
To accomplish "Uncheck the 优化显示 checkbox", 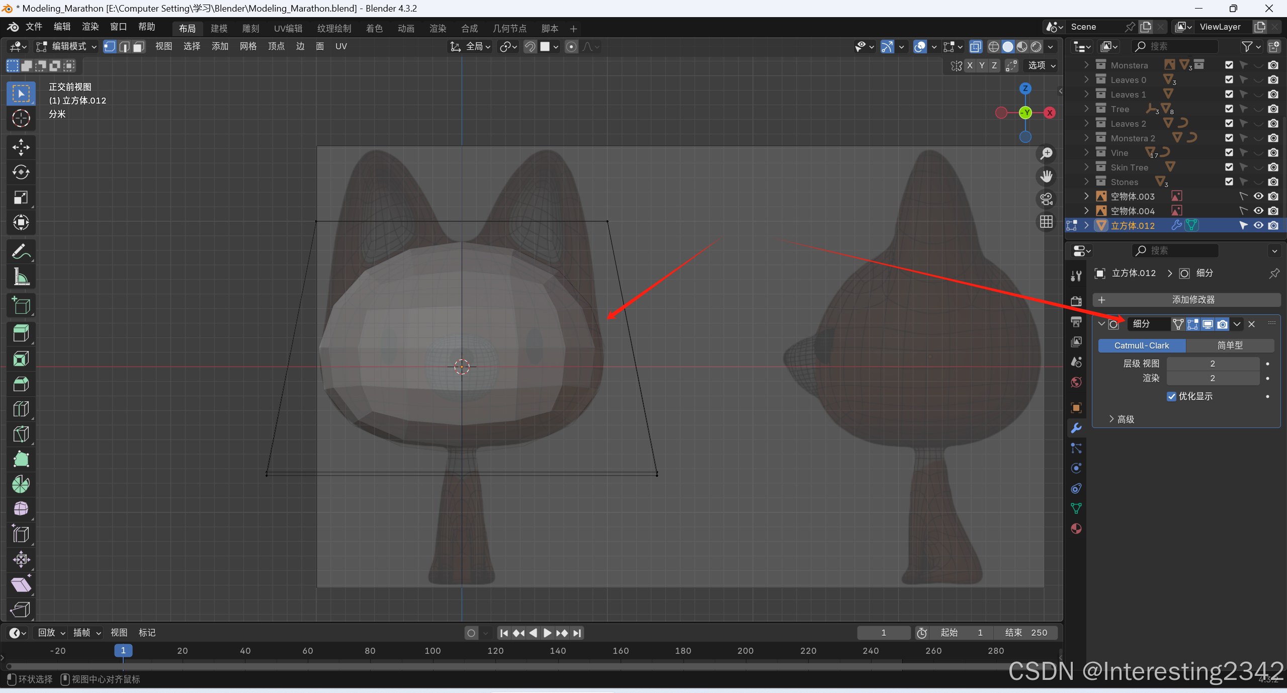I will tap(1171, 396).
